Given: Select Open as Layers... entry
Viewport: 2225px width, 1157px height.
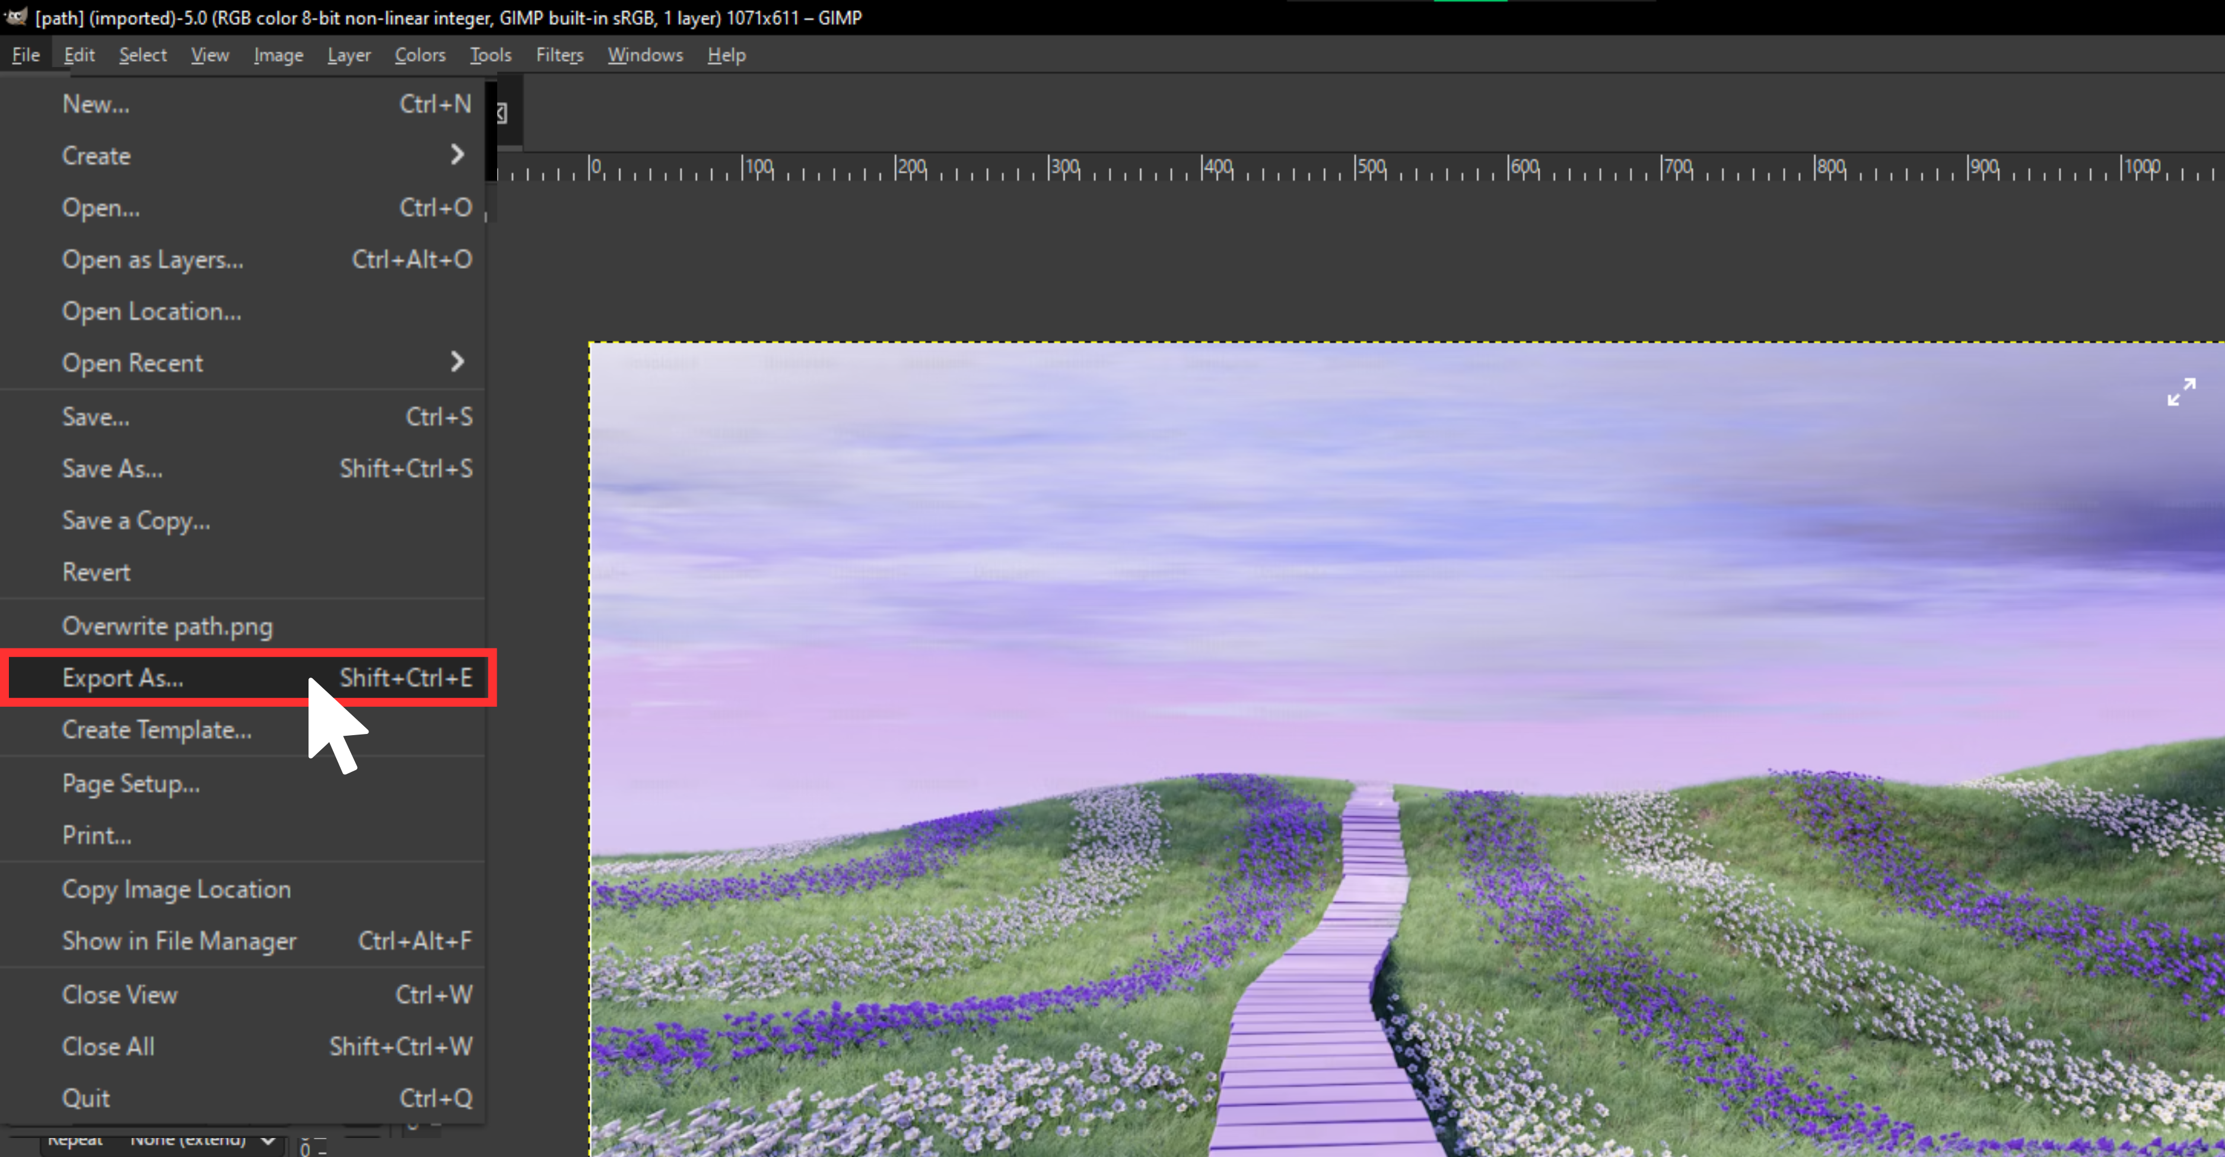Looking at the screenshot, I should tap(243, 259).
